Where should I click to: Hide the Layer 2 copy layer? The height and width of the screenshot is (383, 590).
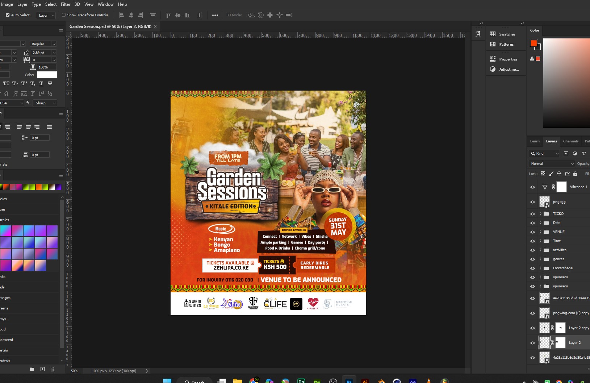click(532, 328)
